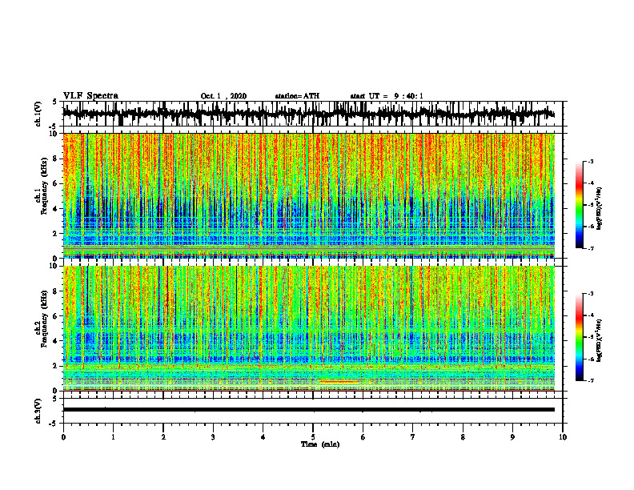Click the "station=ATH" header label
Image resolution: width=634 pixels, height=490 pixels.
[x=297, y=96]
